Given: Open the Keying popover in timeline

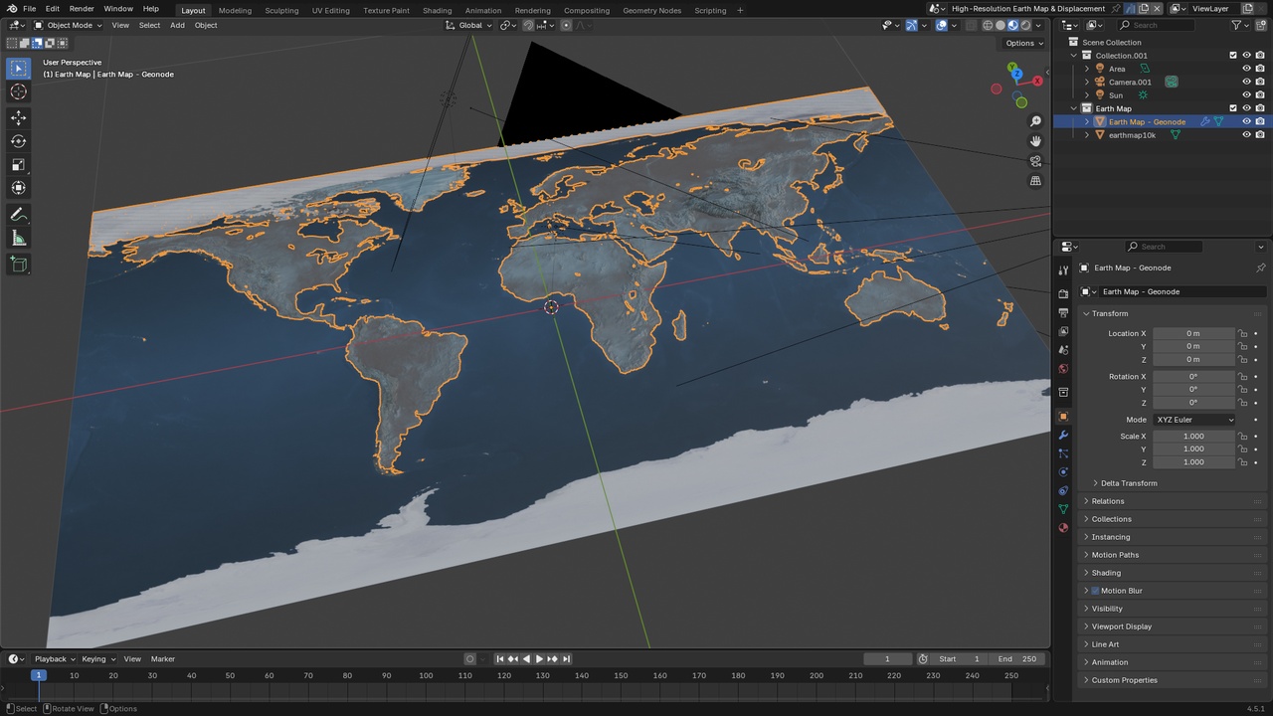Looking at the screenshot, I should (x=98, y=658).
